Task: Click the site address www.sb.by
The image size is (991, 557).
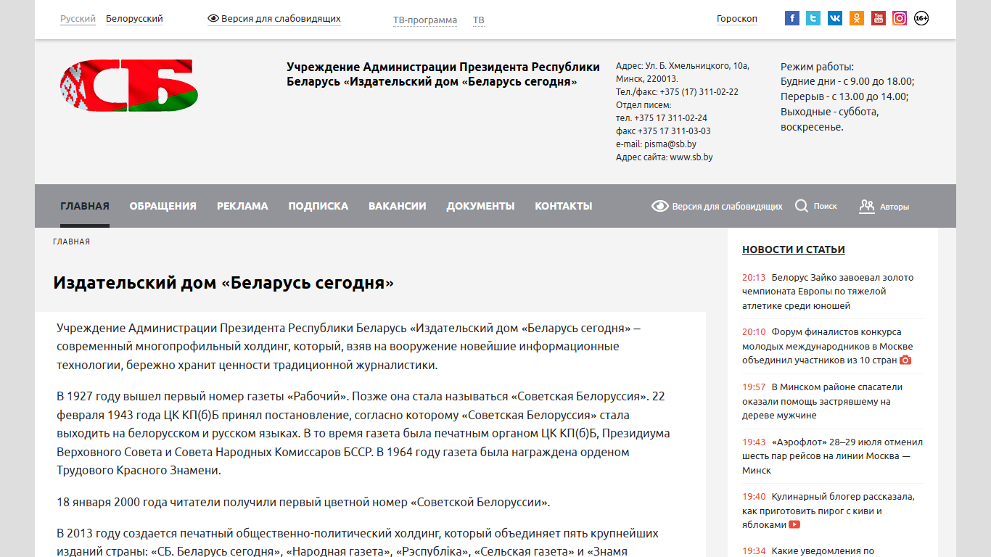Action: click(x=664, y=157)
